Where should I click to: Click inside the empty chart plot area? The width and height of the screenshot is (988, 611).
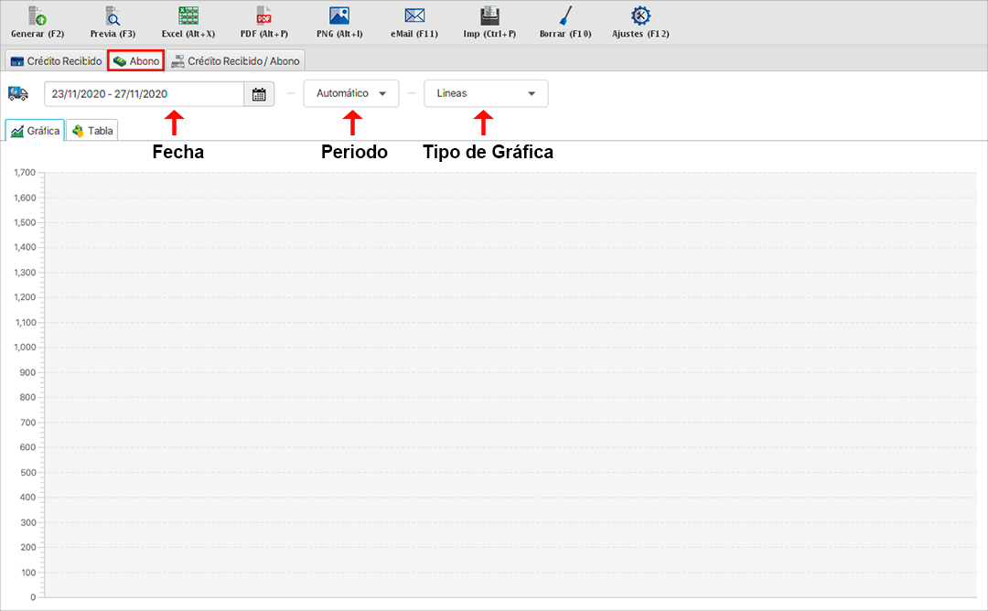(x=512, y=384)
